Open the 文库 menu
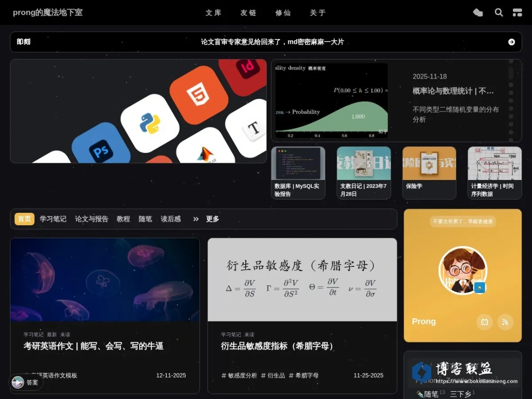 (x=213, y=13)
